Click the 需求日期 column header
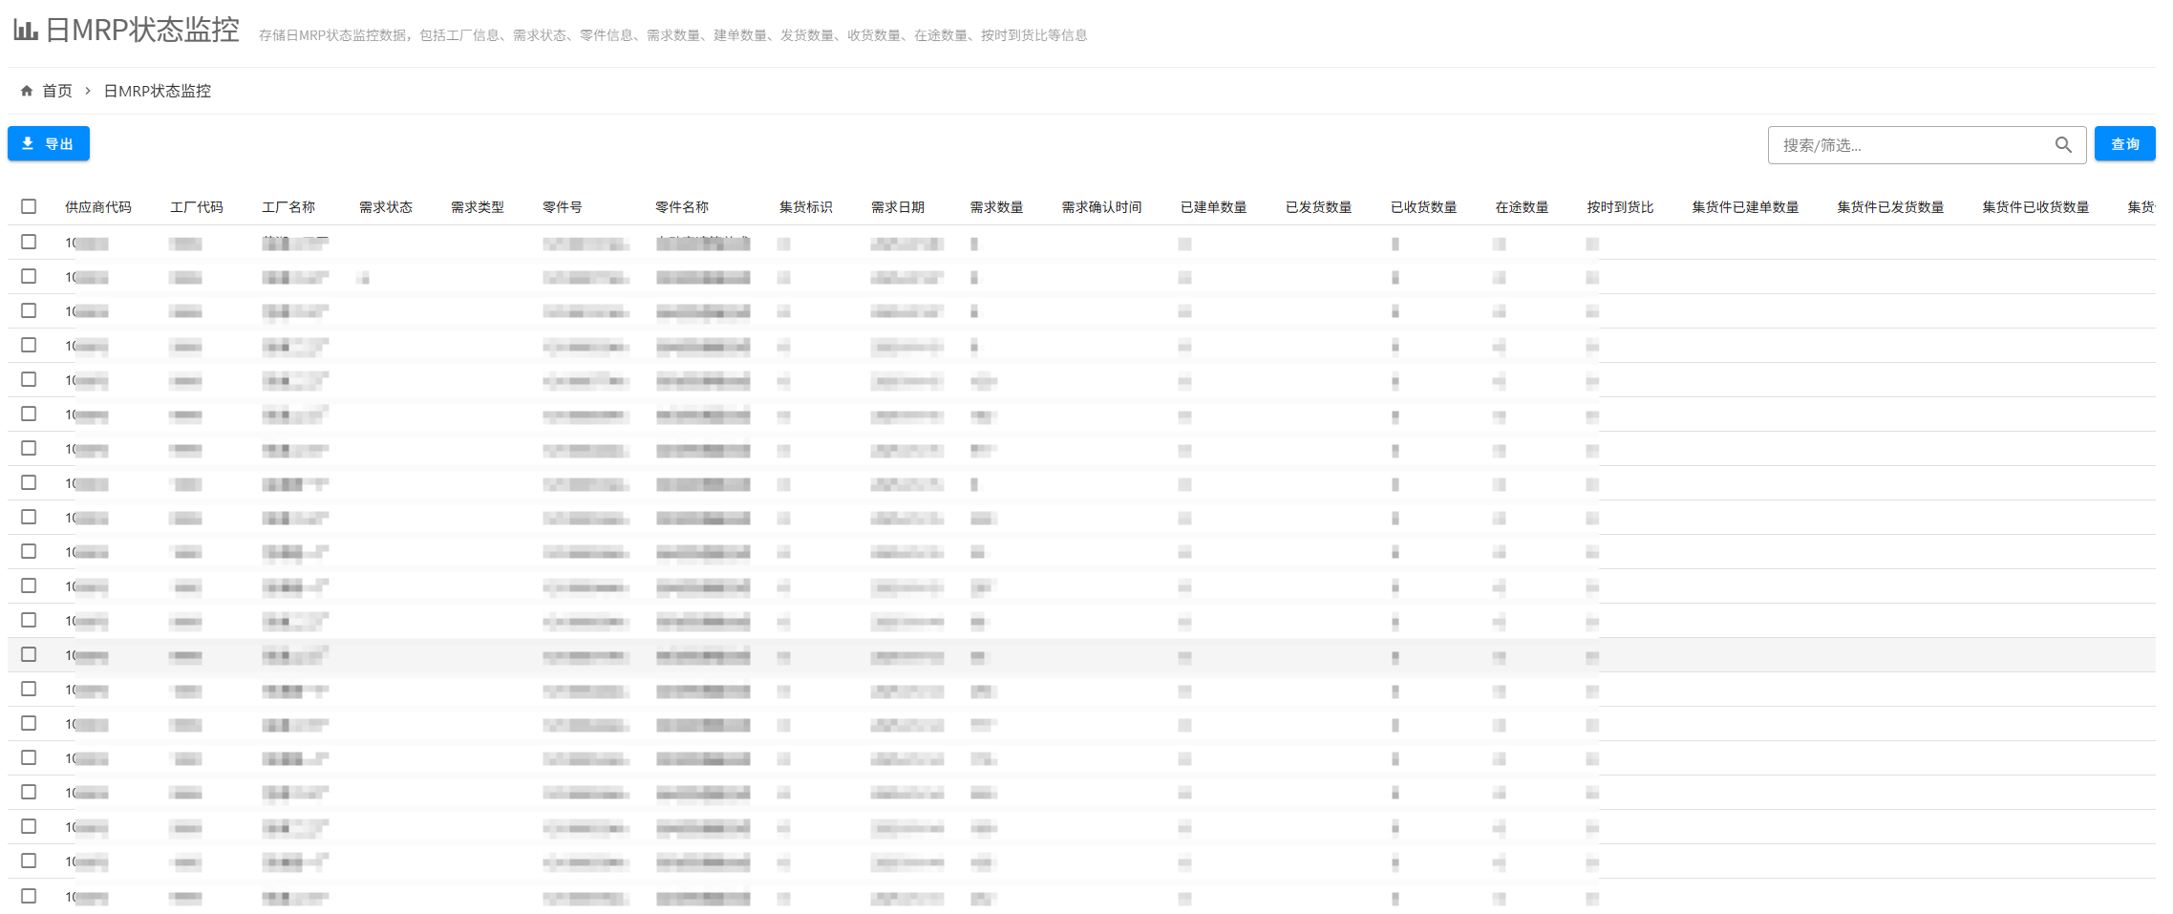Viewport: 2173px width, 914px height. [x=898, y=207]
